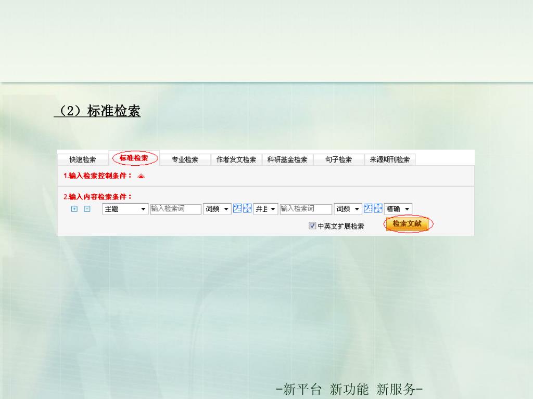This screenshot has width=533, height=399.
Task: Open the 专业检索 tab
Action: point(185,159)
